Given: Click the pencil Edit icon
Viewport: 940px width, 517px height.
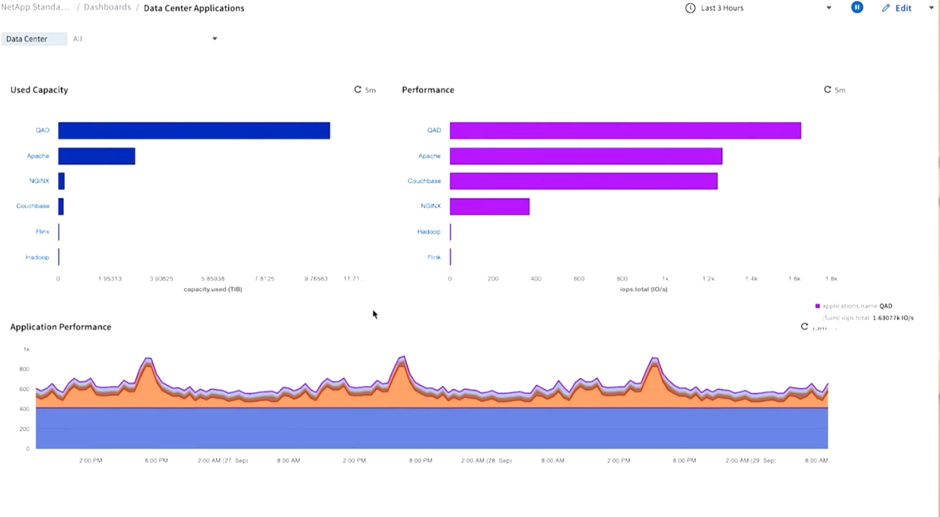Looking at the screenshot, I should point(885,8).
